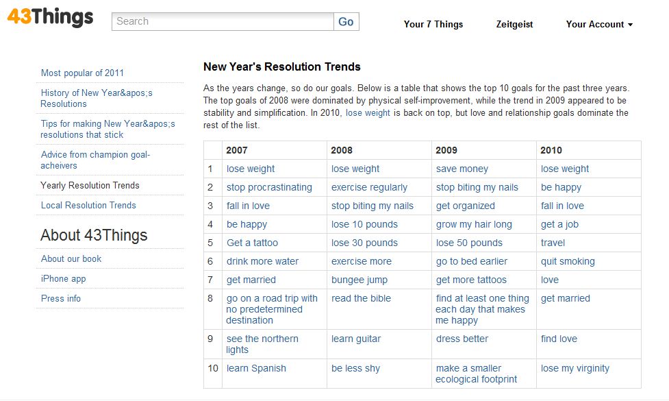The width and height of the screenshot is (669, 401).
Task: Open Advice from champion goal-achievers link
Action: coord(95,160)
